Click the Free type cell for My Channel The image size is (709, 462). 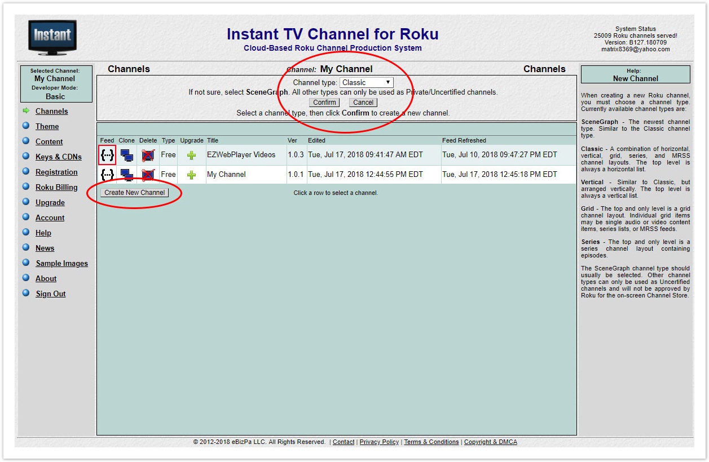pyautogui.click(x=169, y=175)
